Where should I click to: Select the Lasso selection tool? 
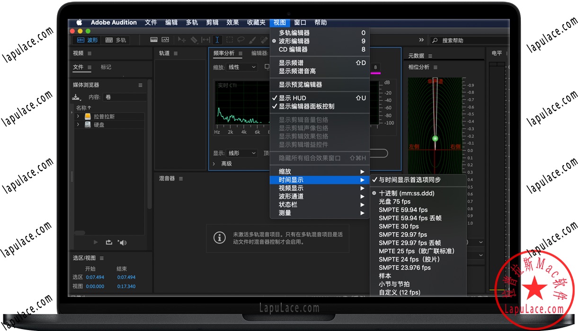click(241, 40)
